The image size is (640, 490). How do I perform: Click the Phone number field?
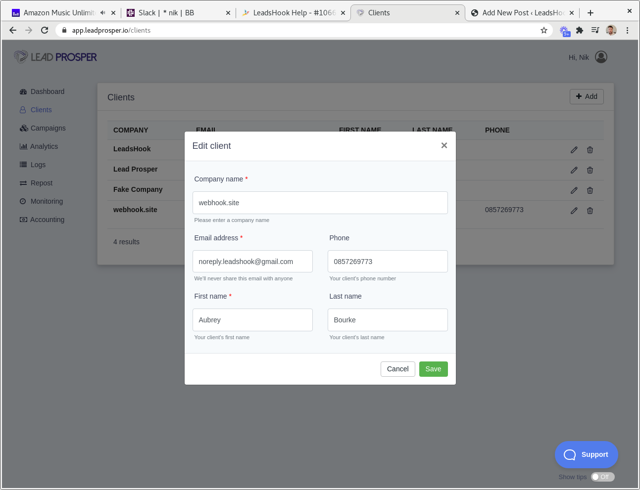click(388, 261)
